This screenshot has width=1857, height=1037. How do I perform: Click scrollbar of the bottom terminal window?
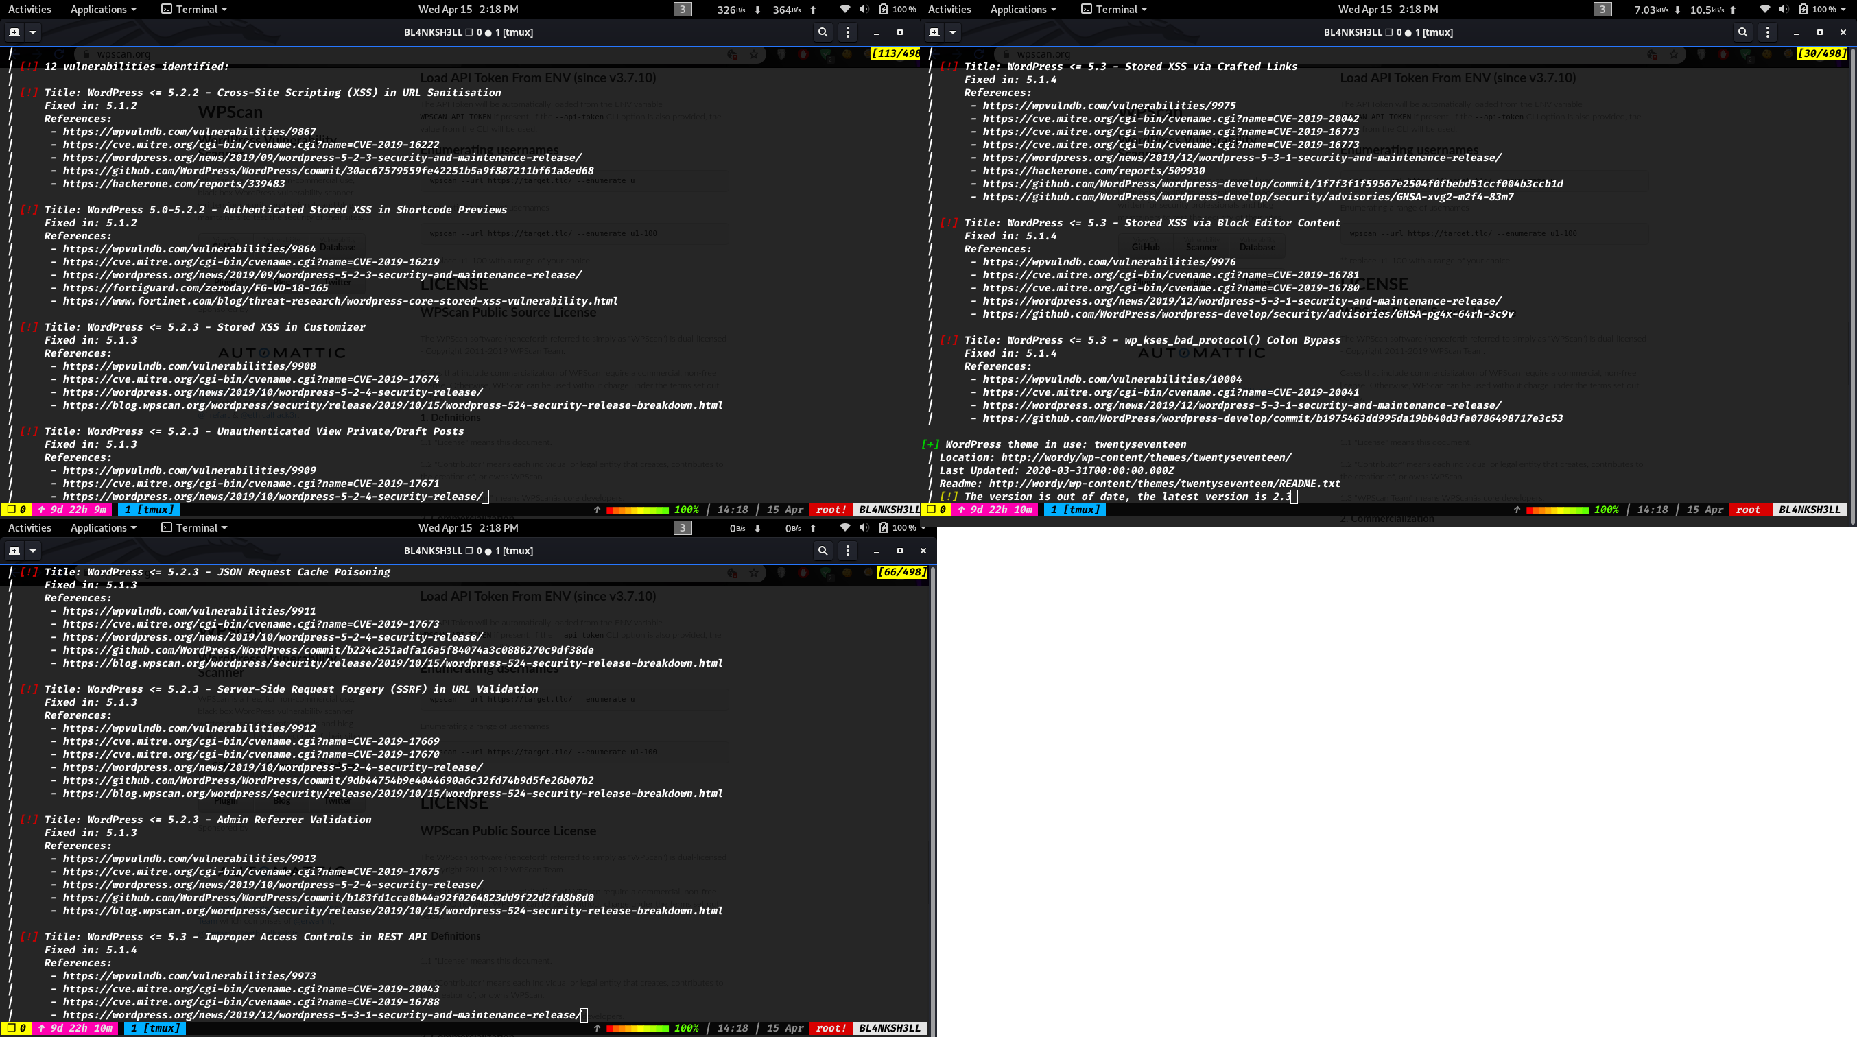(x=932, y=793)
